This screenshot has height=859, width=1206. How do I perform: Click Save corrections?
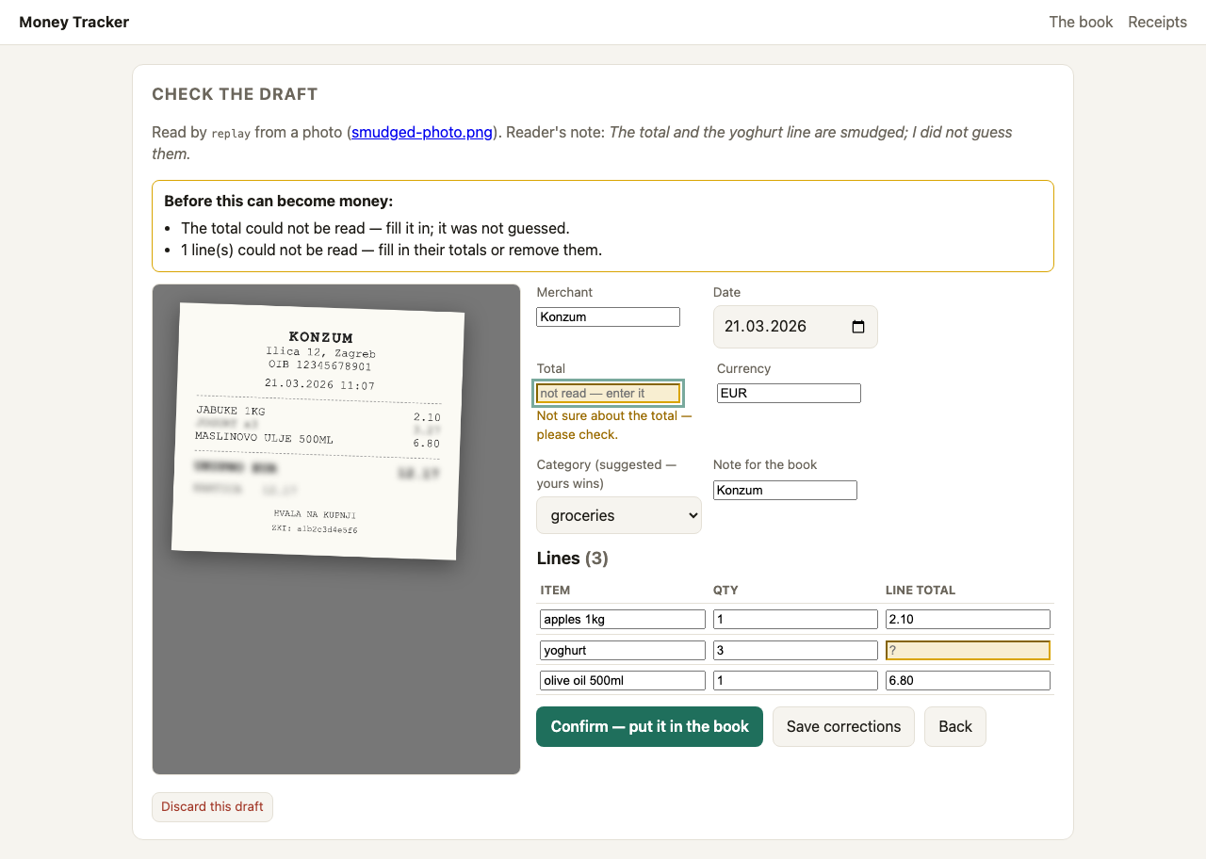843,726
